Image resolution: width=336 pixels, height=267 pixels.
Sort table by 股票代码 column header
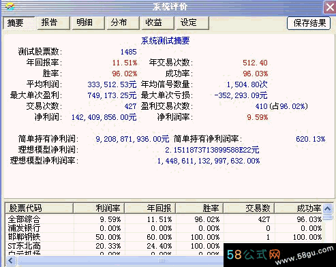click(39, 208)
